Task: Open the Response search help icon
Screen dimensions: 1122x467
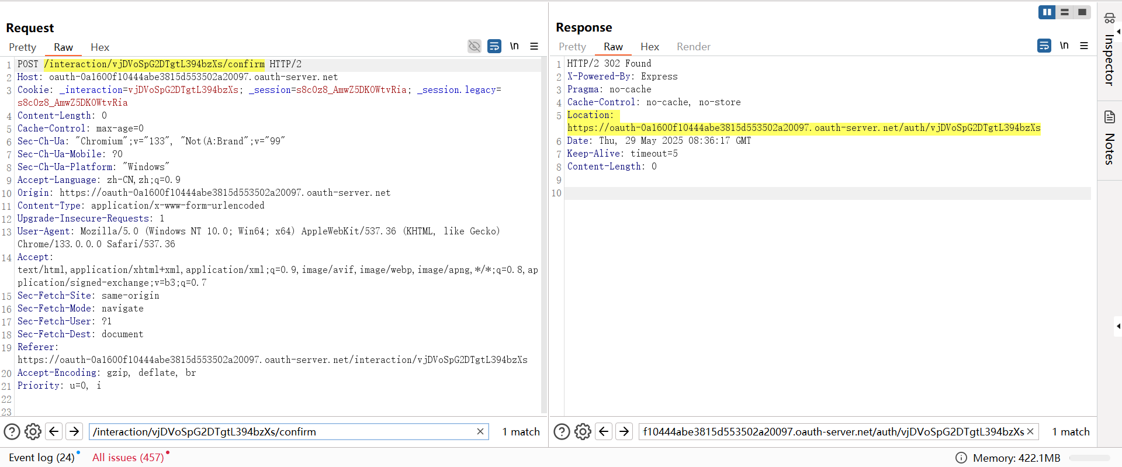Action: [x=562, y=432]
